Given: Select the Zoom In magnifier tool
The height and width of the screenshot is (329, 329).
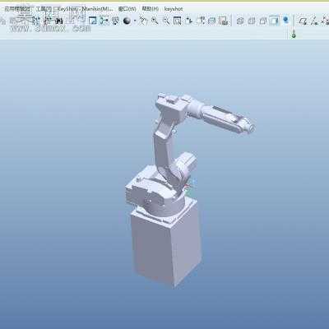Looking at the screenshot, I should 155,21.
